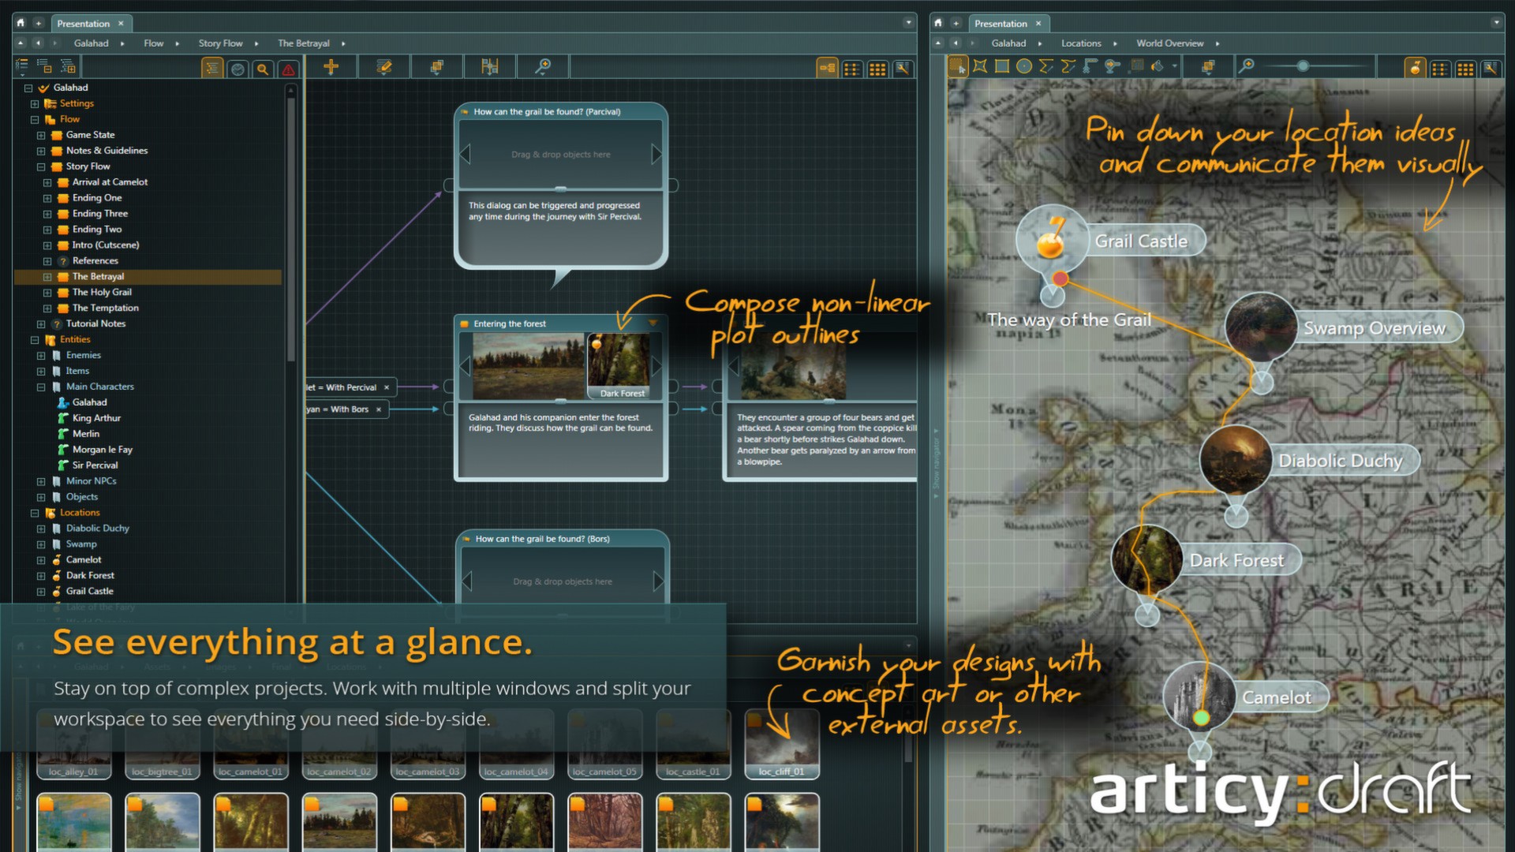Select Morgan le Fay in navigator
Image resolution: width=1515 pixels, height=852 pixels.
pos(102,450)
